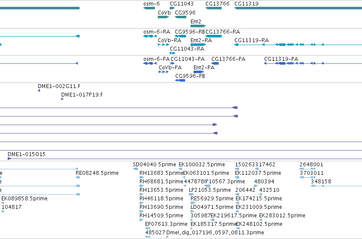This screenshot has height=239, width=362.
Task: Select the CoVb gene label
Action: tap(164, 12)
